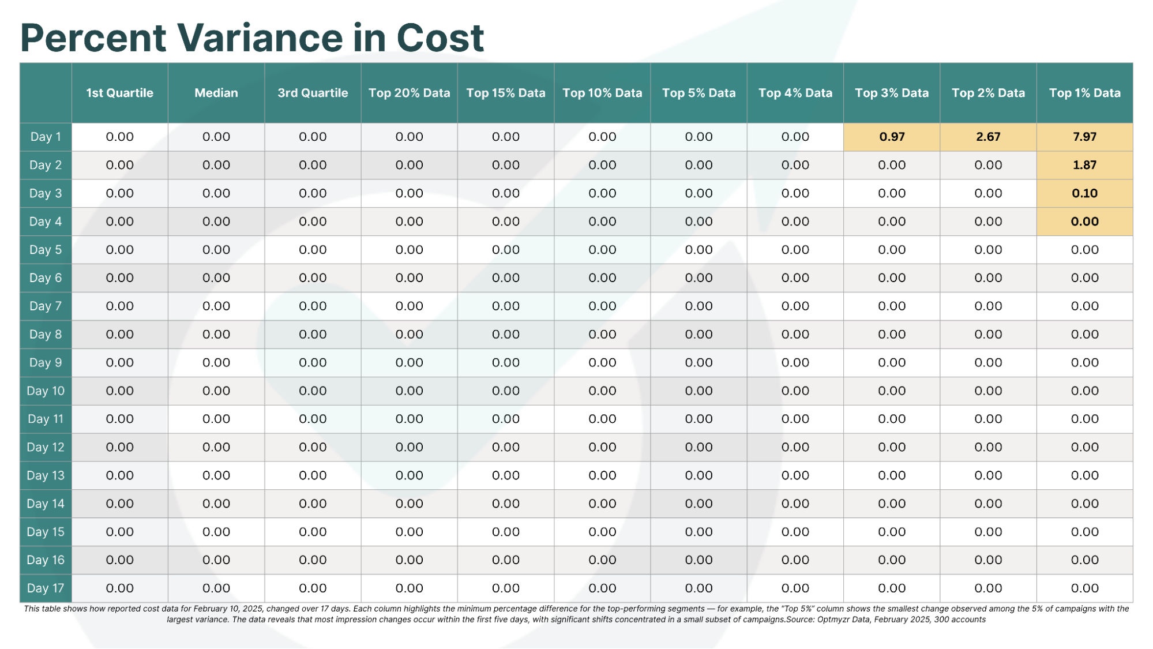Viewport: 1153px width, 649px height.
Task: Select Day 10 value under Top 20% Data
Action: [x=410, y=391]
